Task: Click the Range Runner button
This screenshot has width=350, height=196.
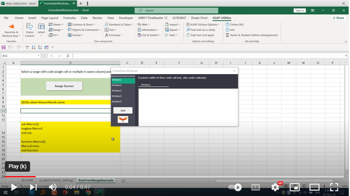Action: [64, 86]
